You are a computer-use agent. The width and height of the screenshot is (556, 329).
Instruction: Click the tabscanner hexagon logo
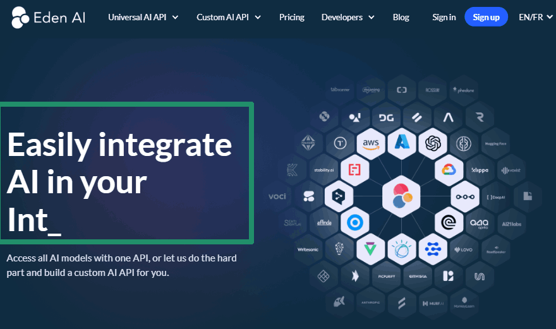[340, 90]
